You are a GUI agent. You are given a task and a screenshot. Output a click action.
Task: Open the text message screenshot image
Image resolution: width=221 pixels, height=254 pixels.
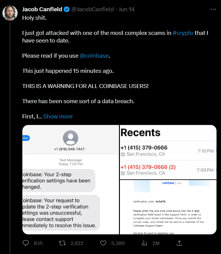tap(71, 179)
